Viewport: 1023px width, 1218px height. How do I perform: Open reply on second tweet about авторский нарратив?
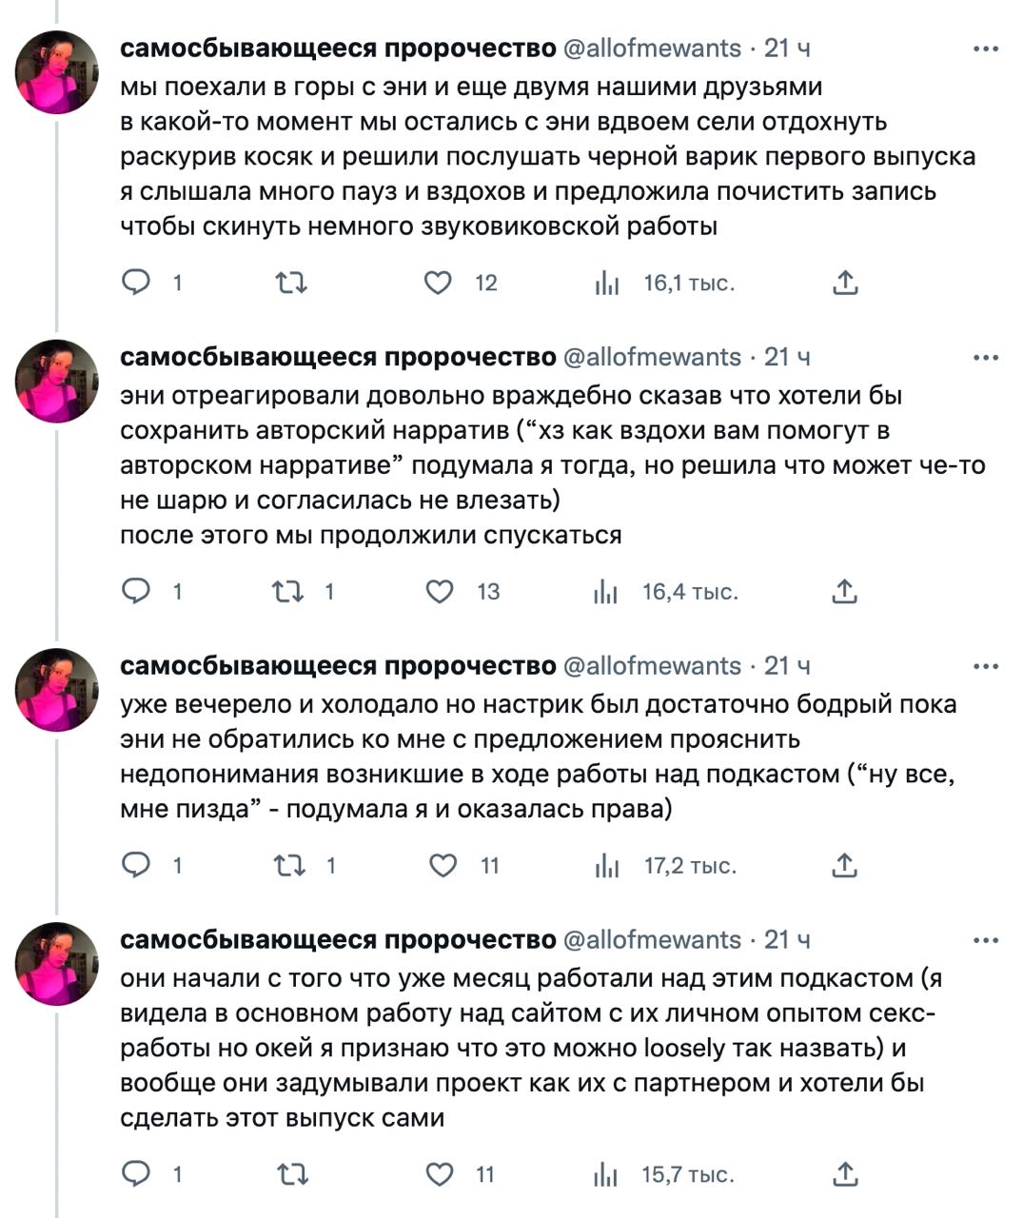tap(137, 592)
